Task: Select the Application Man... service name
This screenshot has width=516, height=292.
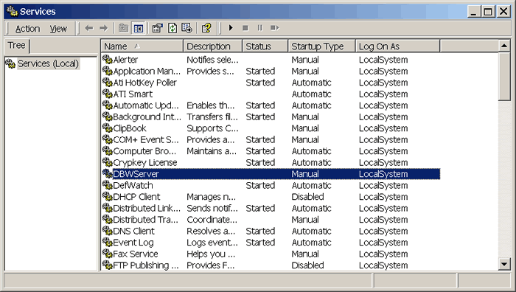Action: pyautogui.click(x=147, y=71)
